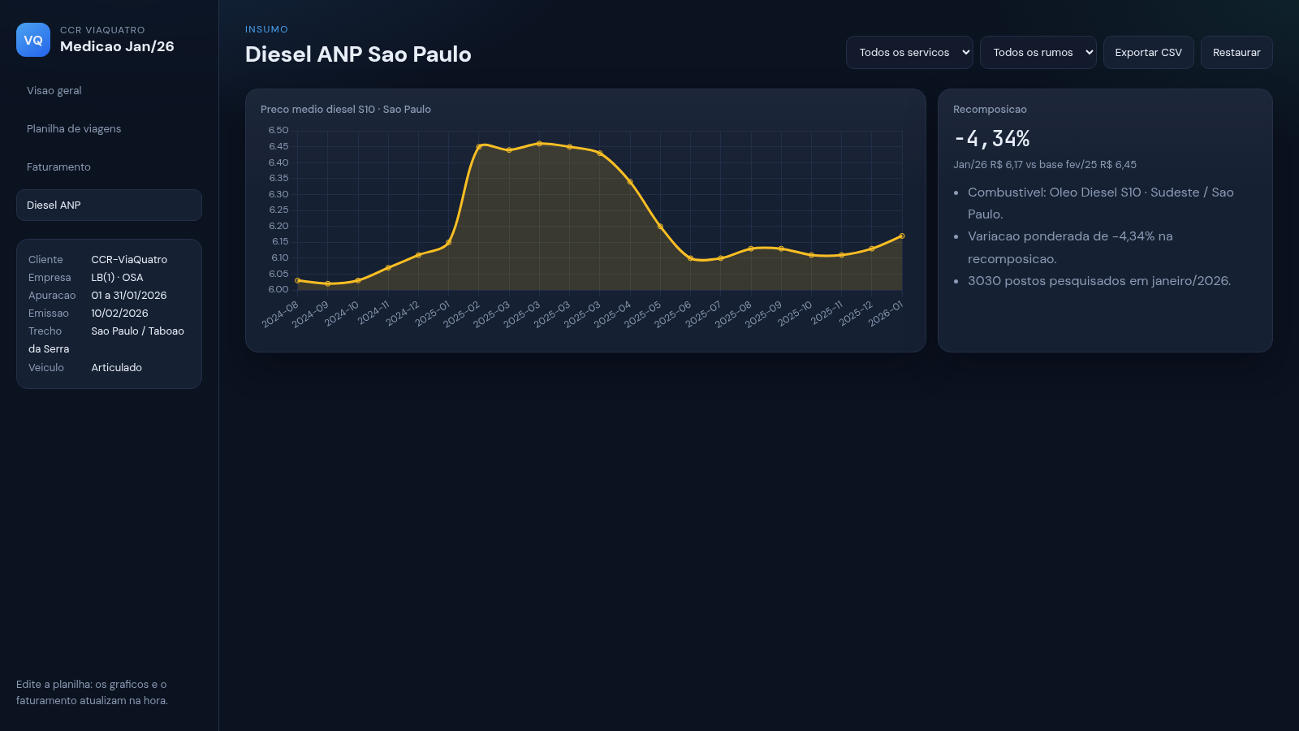Open Visao geral section

pos(109,91)
